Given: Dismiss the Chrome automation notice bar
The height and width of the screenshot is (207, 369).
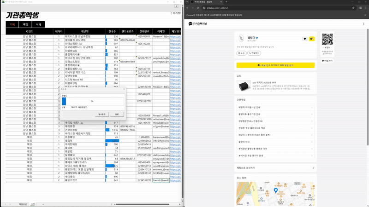Looking at the screenshot, I should [x=365, y=15].
